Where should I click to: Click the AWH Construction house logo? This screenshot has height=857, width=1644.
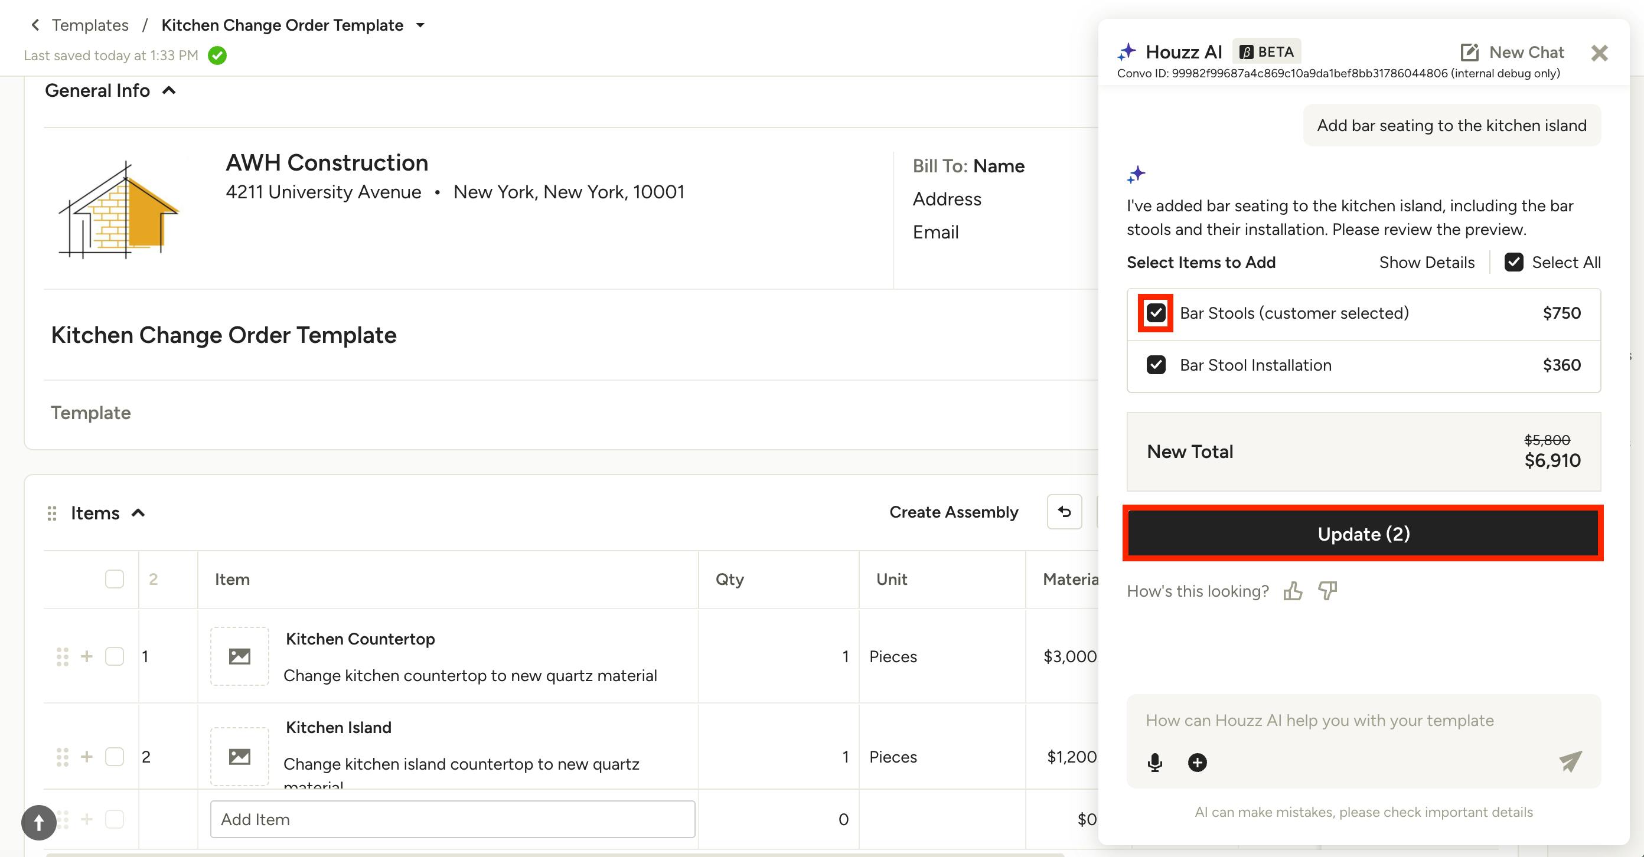[119, 208]
